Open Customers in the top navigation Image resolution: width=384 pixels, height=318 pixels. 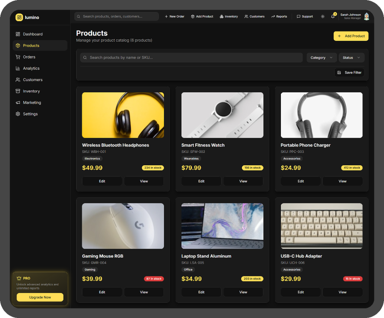[254, 17]
